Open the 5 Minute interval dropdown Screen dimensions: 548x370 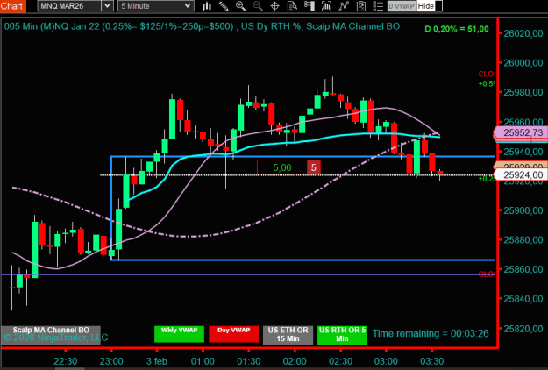156,6
